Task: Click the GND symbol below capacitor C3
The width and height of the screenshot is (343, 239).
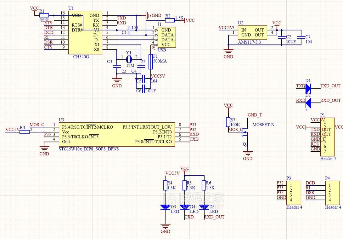Action: pyautogui.click(x=117, y=81)
